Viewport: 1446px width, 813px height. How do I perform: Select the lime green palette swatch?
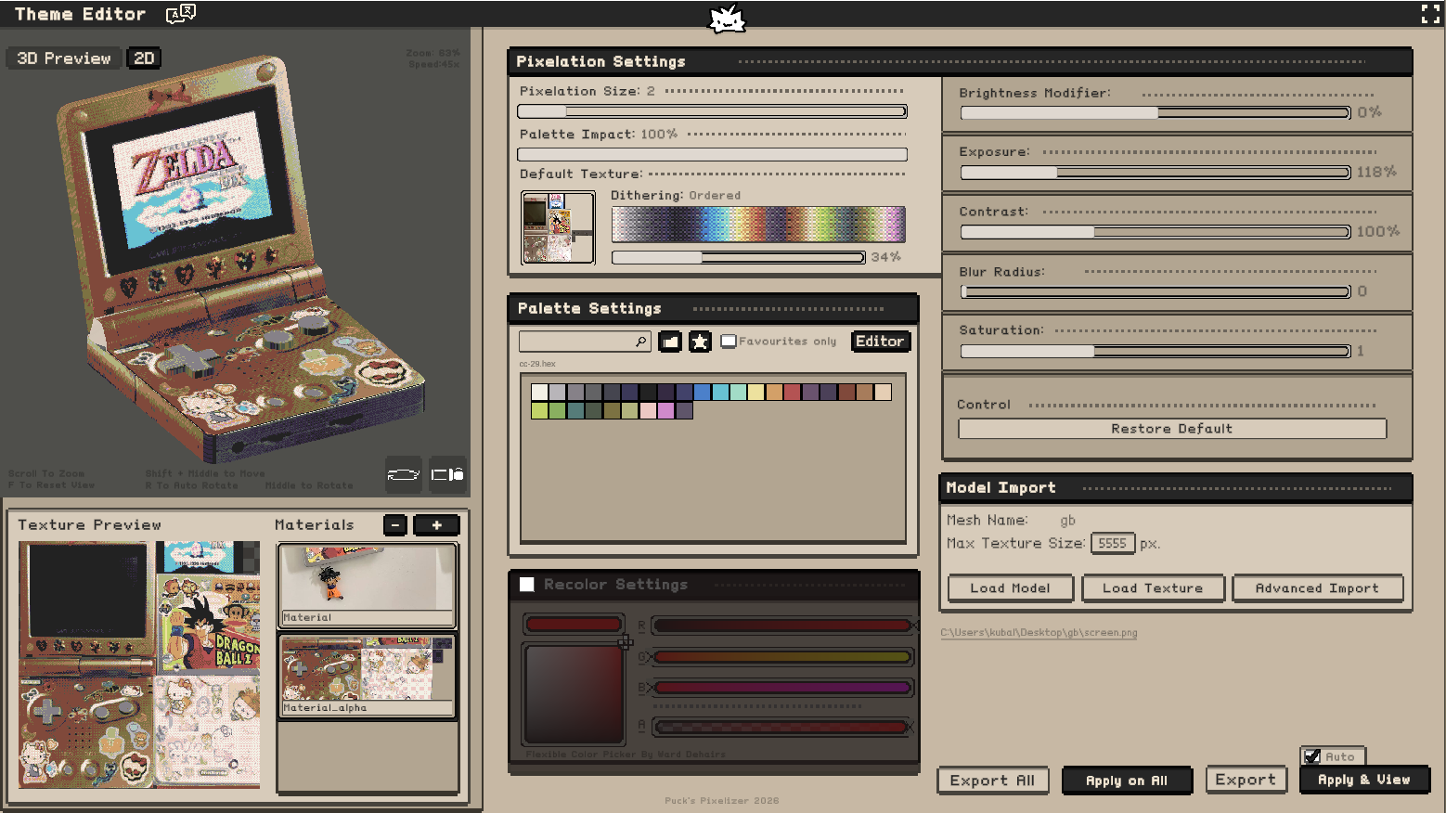click(x=539, y=410)
